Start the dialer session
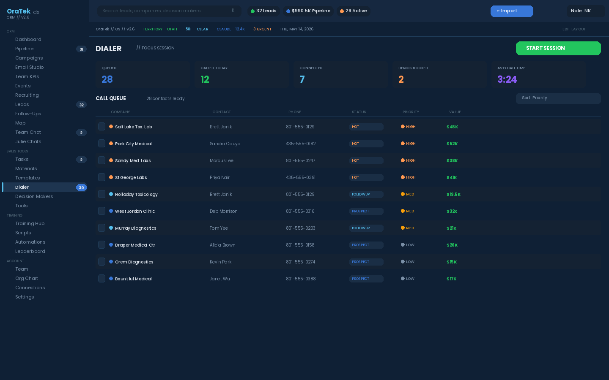609x380 pixels. click(558, 48)
